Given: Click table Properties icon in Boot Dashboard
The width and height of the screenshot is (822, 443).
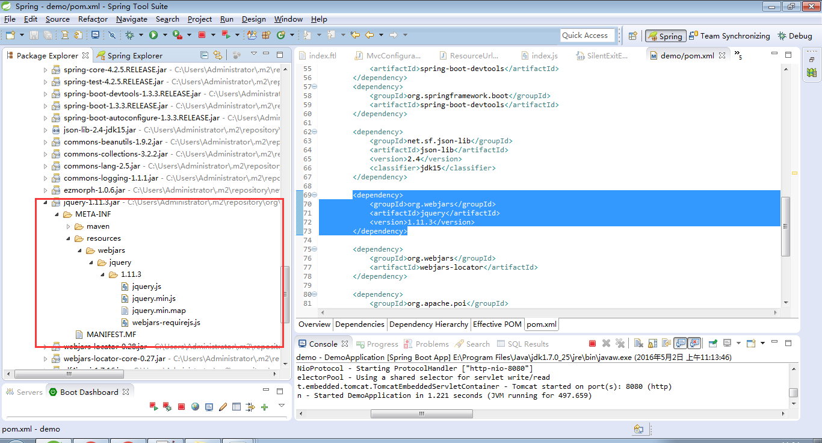Looking at the screenshot, I should tap(236, 407).
